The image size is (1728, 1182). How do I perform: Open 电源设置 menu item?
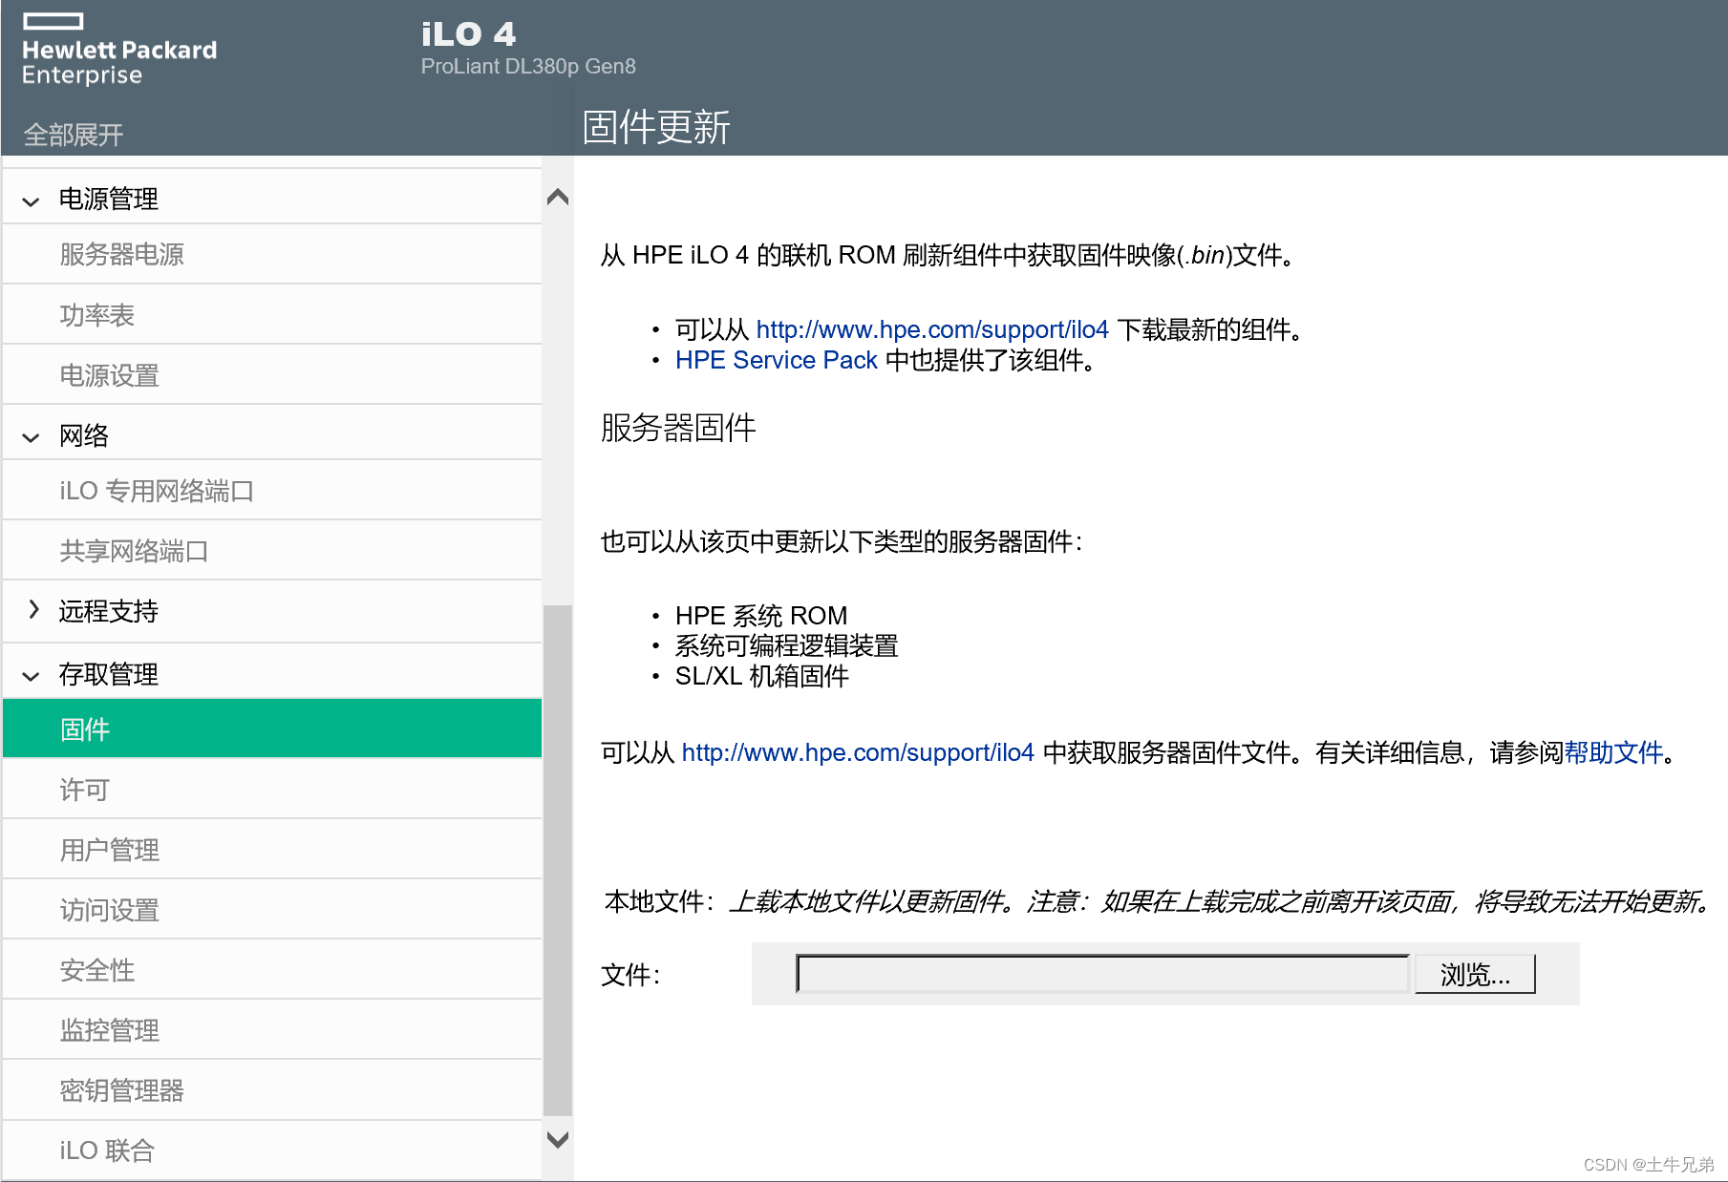[272, 375]
